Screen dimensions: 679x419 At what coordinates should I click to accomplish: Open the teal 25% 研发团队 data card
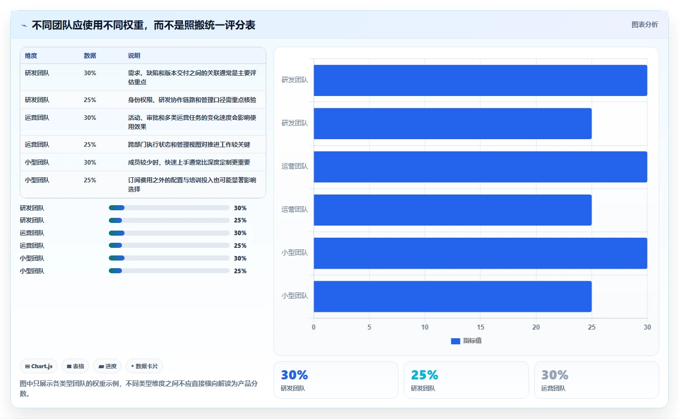point(466,380)
